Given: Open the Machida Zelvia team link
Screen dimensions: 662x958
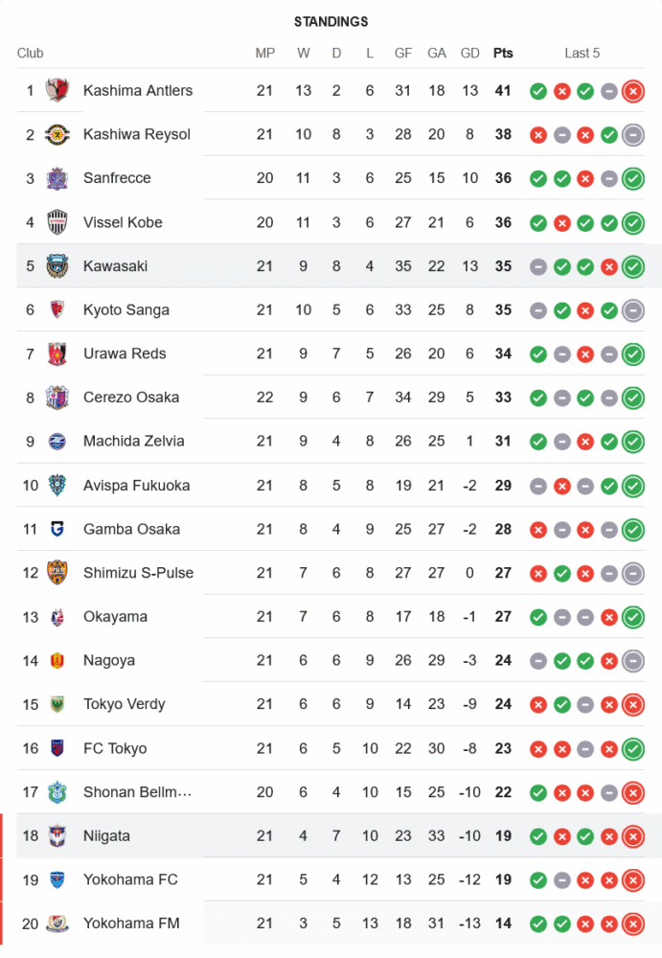Looking at the screenshot, I should coord(134,442).
